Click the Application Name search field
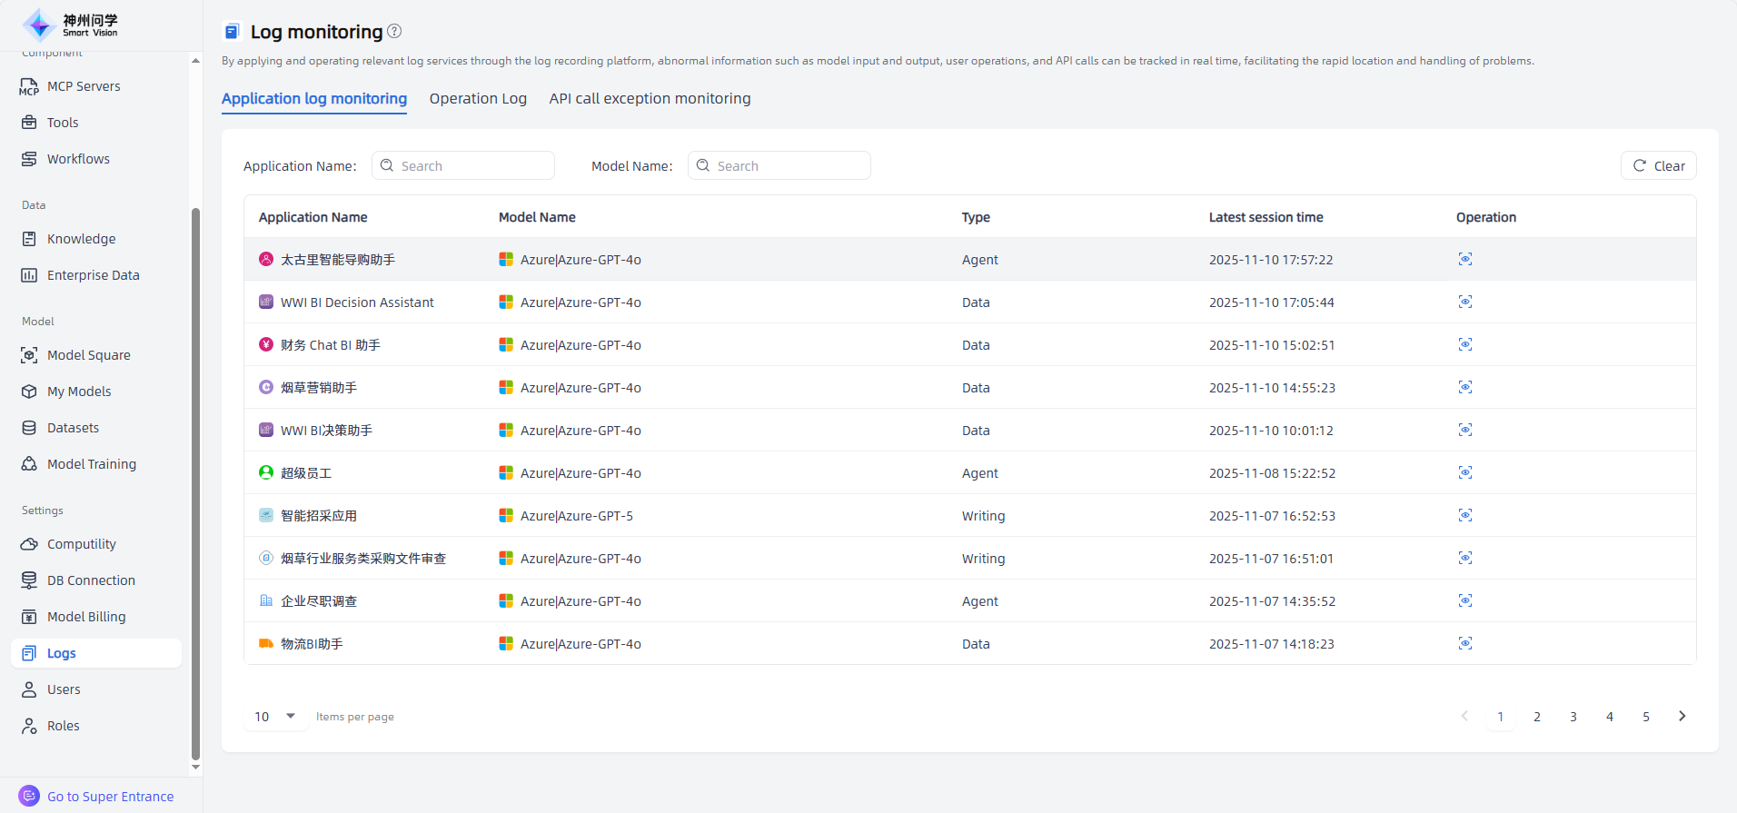Viewport: 1737px width, 813px height. pyautogui.click(x=463, y=166)
